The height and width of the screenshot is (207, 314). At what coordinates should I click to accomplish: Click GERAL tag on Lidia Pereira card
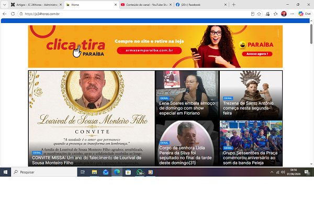tap(164, 143)
